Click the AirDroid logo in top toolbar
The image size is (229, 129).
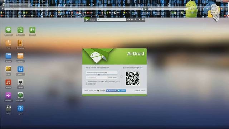click(x=90, y=20)
